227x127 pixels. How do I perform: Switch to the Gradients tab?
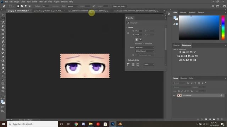click(192, 12)
